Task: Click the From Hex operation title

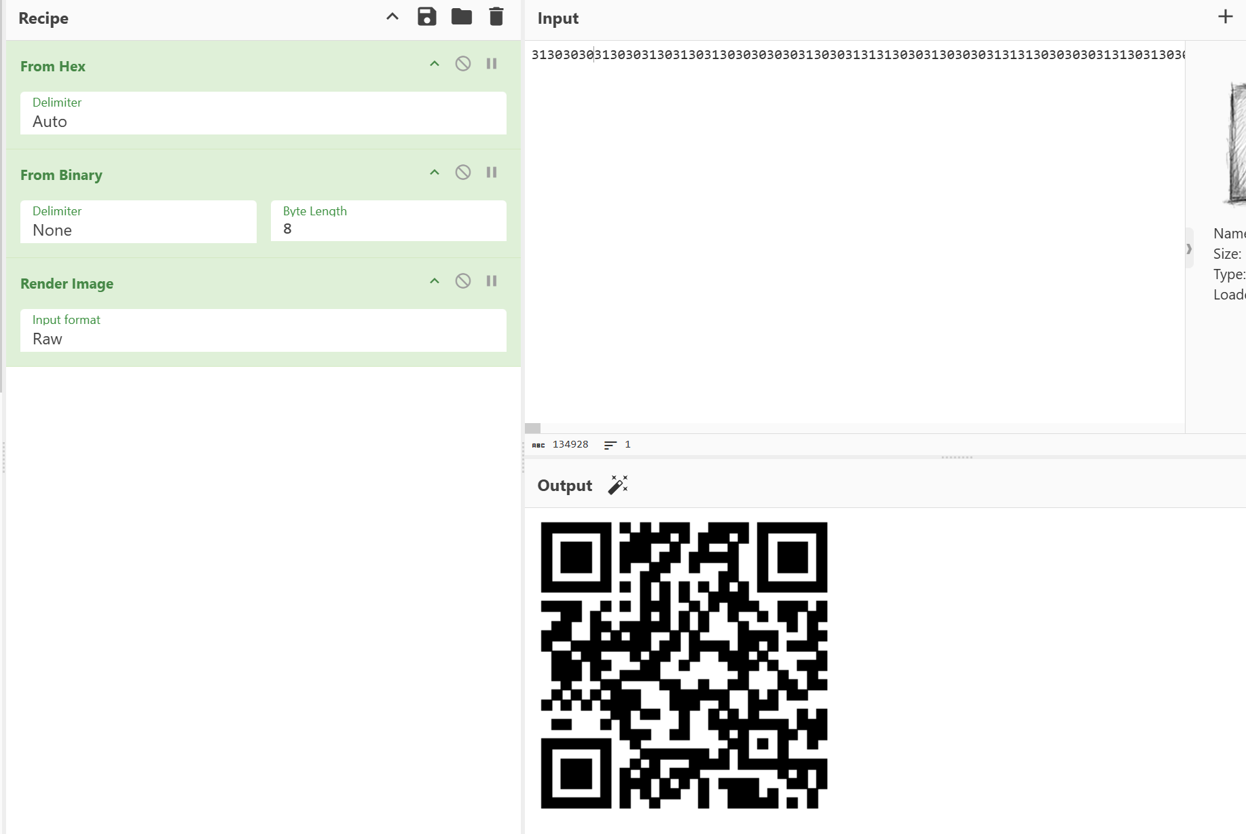Action: [x=53, y=67]
